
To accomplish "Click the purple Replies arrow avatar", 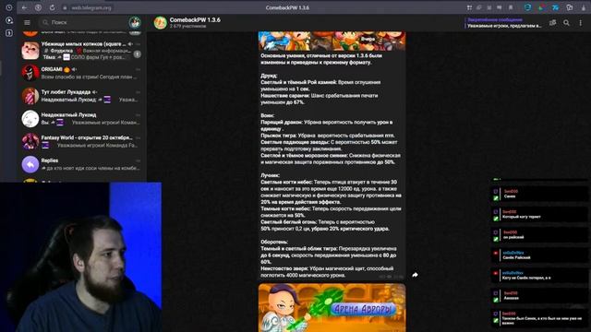I will [x=30, y=164].
